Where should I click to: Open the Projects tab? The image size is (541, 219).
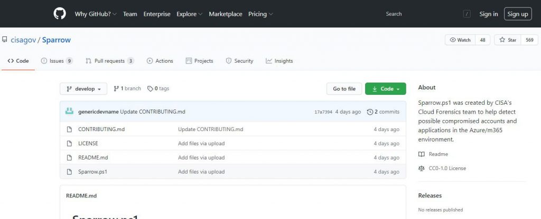click(199, 61)
